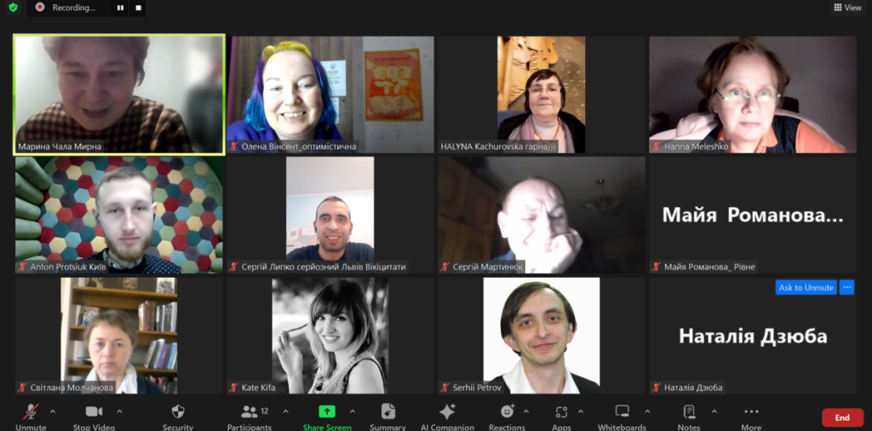Click the Ask to Unmute button

(x=806, y=288)
